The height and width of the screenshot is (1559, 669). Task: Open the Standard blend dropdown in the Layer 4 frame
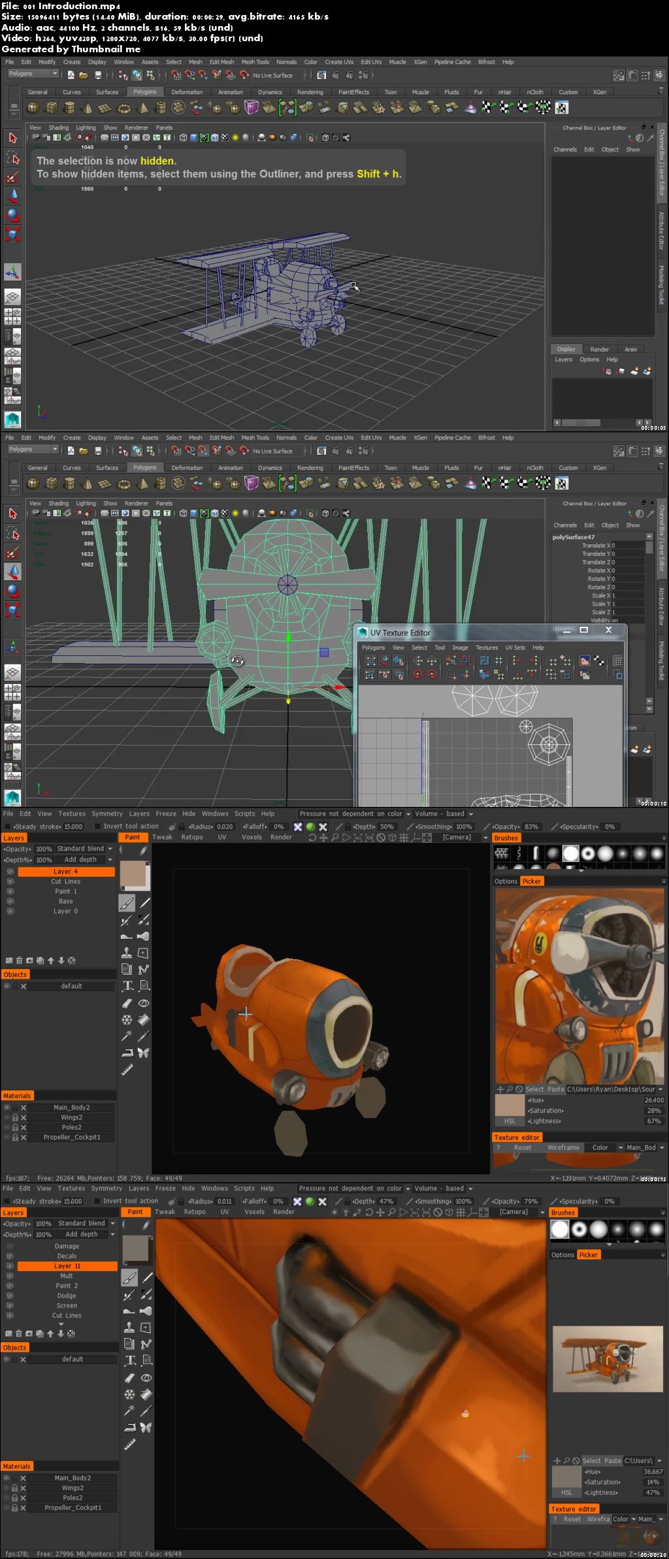pos(84,849)
